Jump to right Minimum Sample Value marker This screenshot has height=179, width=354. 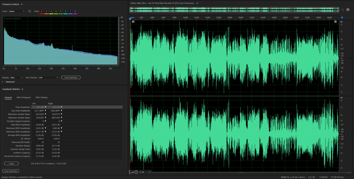pyautogui.click(x=62, y=118)
